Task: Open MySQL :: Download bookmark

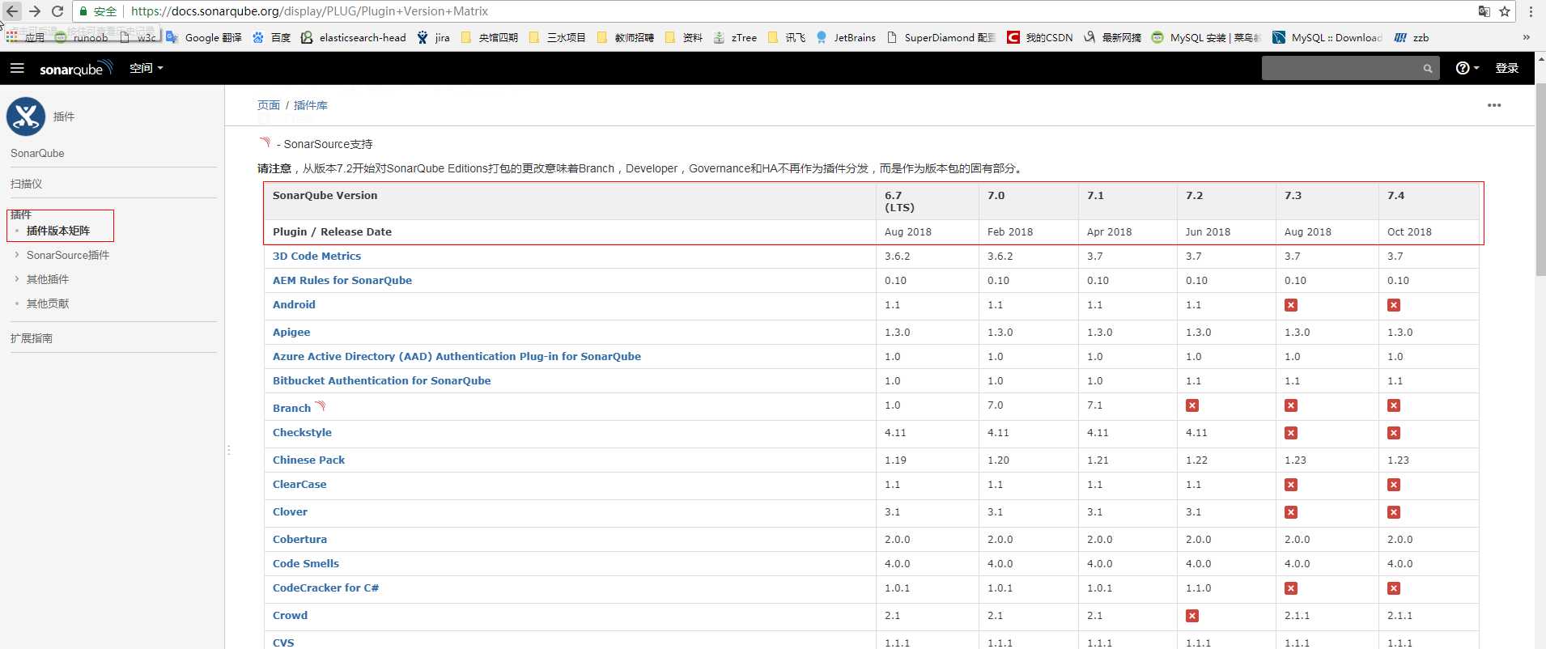Action: point(1327,37)
